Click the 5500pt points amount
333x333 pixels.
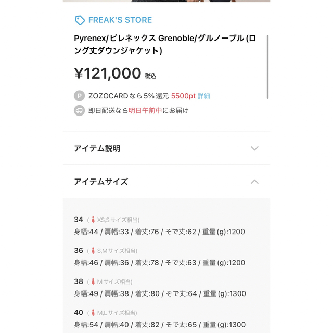(183, 96)
